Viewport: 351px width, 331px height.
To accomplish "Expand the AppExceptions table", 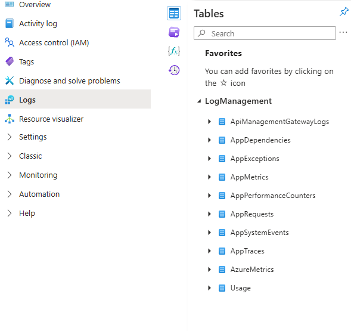I will 209,159.
